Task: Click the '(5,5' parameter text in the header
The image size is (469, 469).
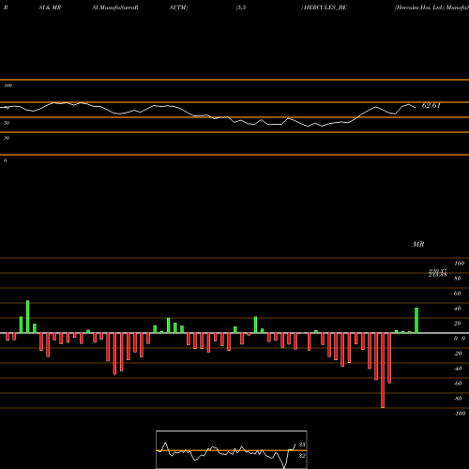Action: pyautogui.click(x=241, y=8)
